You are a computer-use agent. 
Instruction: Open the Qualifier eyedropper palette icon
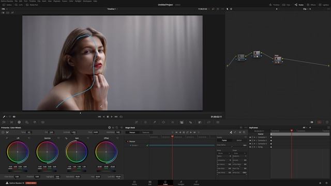click(155, 122)
